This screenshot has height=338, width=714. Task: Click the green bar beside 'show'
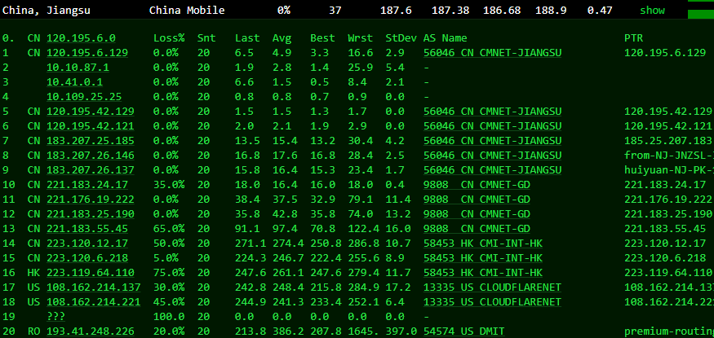(x=701, y=14)
